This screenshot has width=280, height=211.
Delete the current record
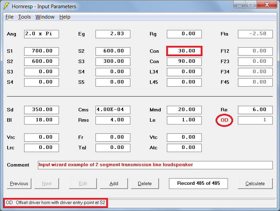145,183
